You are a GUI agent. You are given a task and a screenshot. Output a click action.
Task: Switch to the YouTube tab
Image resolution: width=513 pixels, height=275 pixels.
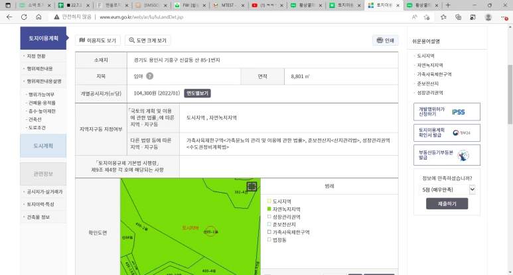pyautogui.click(x=266, y=5)
